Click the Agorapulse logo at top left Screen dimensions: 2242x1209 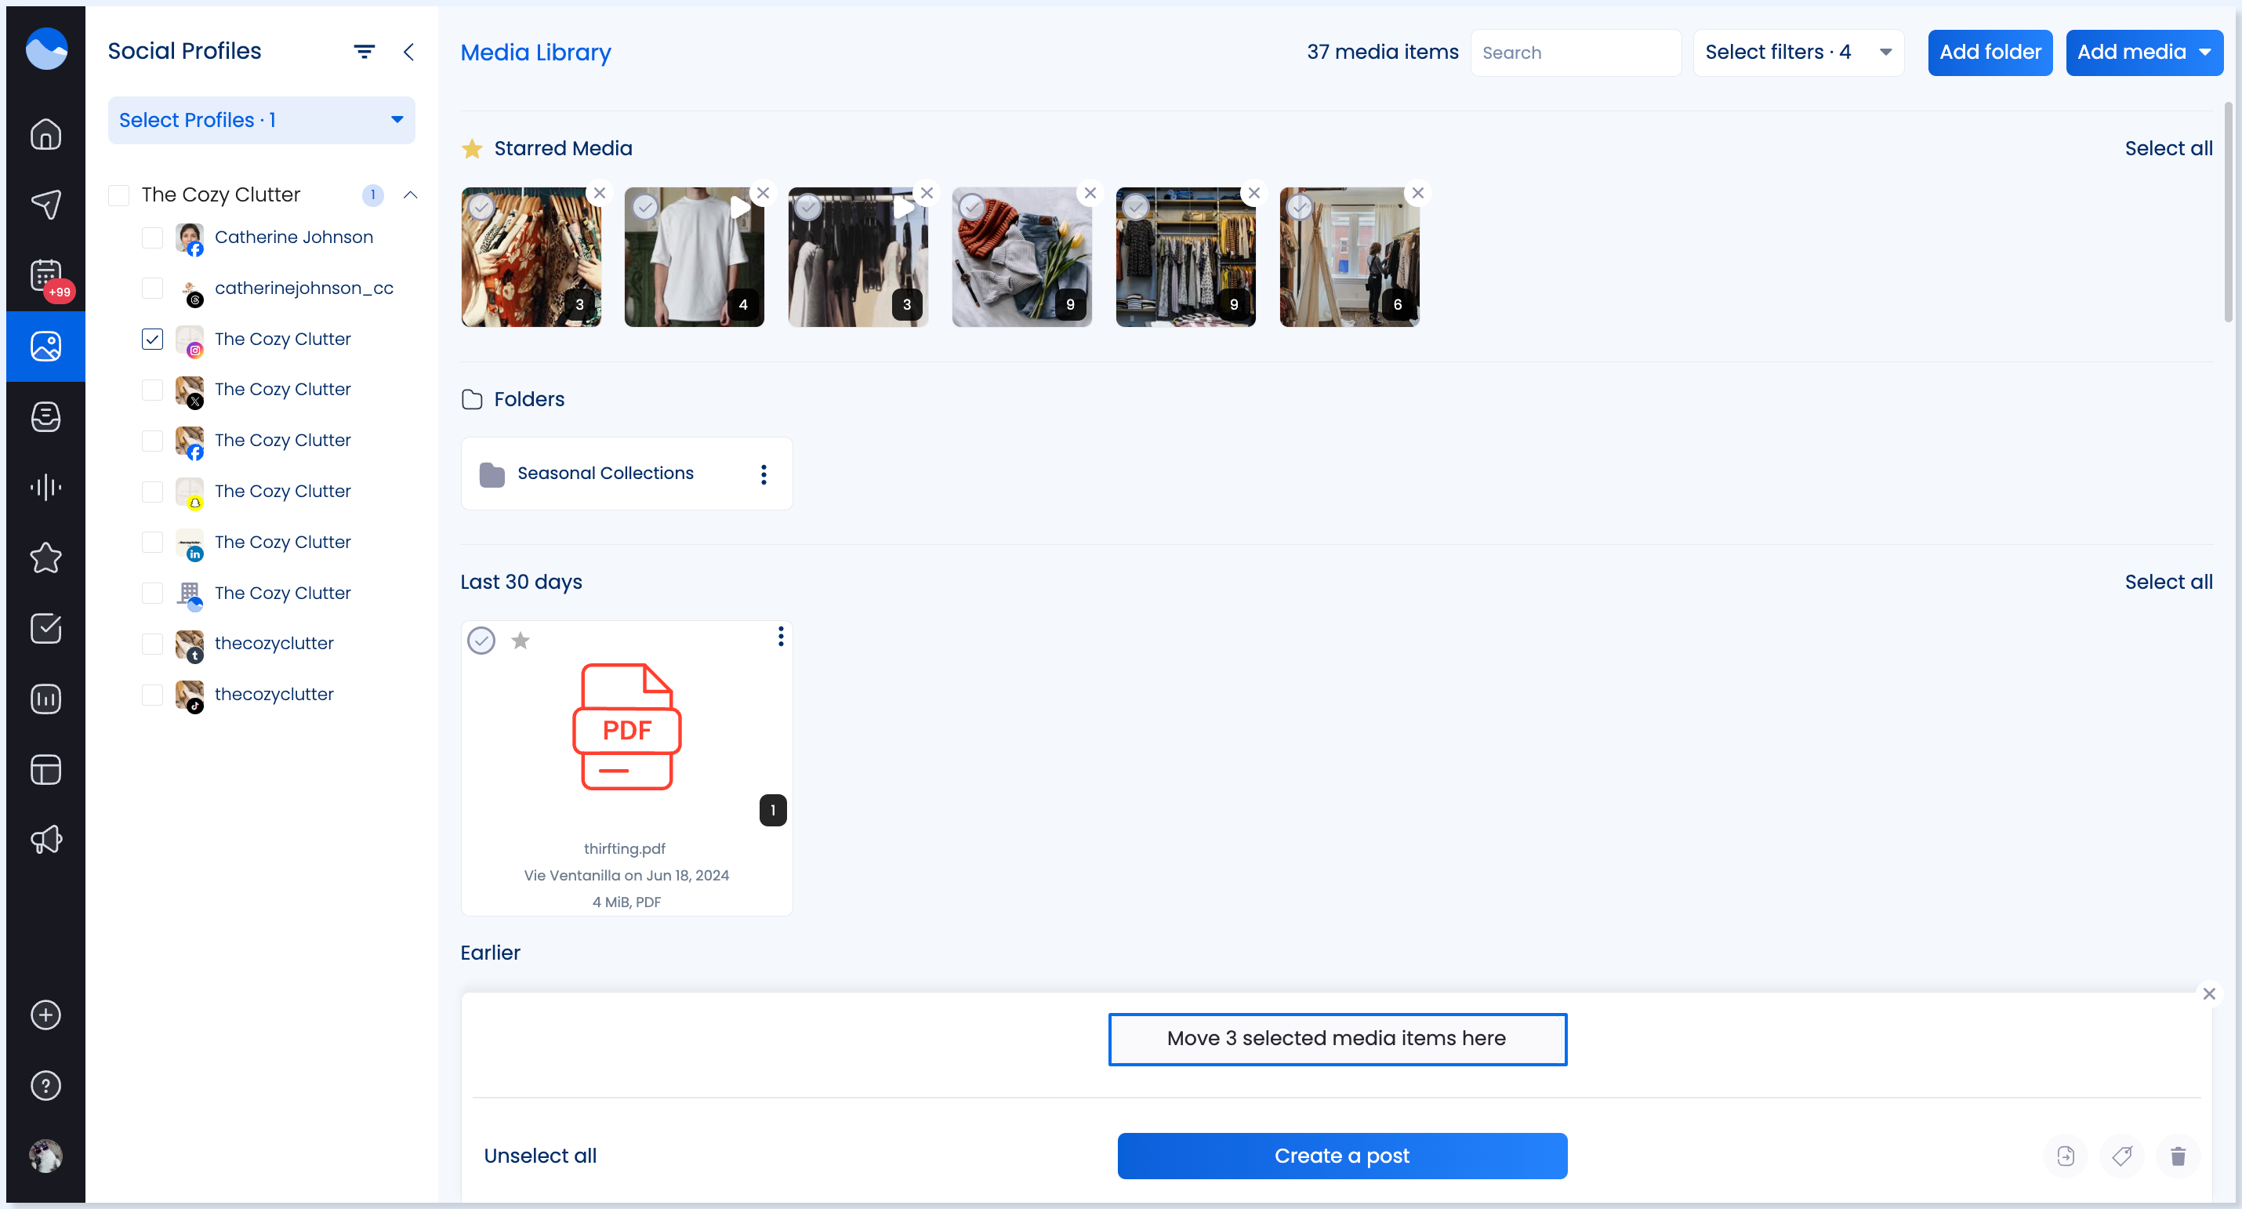point(46,48)
